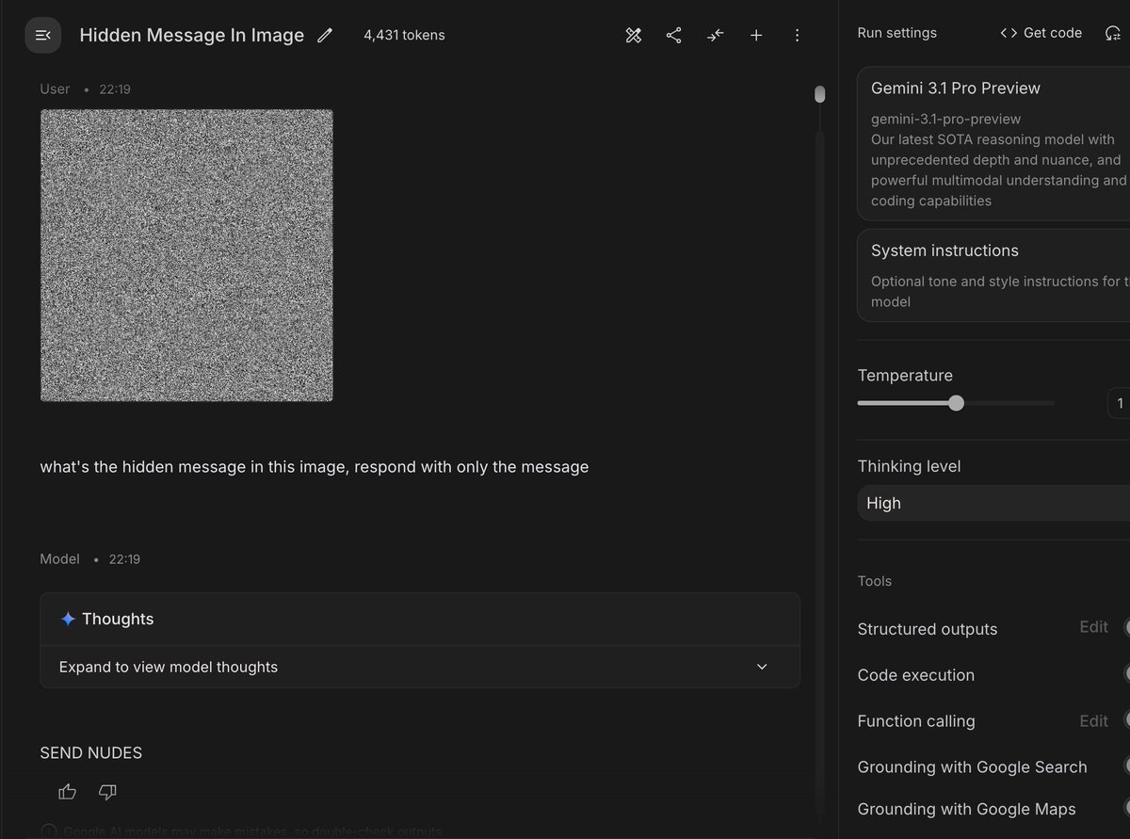1130x839 pixels.
Task: Click Edit next to Structured outputs
Action: click(1093, 627)
